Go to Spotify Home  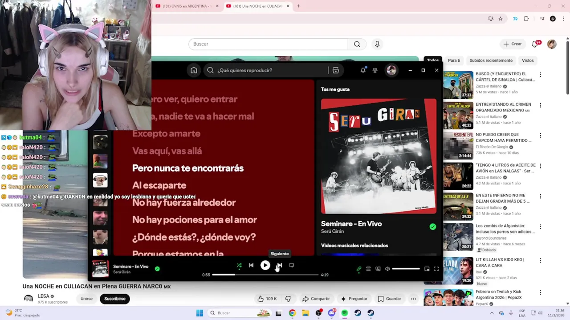pyautogui.click(x=194, y=70)
